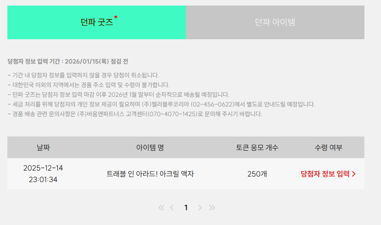Click the 당첨자 정보 입력 기간 notice heading

68,61
